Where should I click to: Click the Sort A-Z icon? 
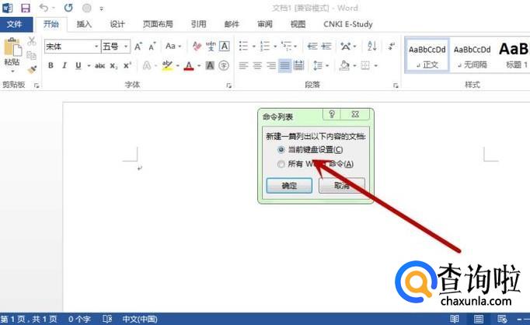[372, 46]
